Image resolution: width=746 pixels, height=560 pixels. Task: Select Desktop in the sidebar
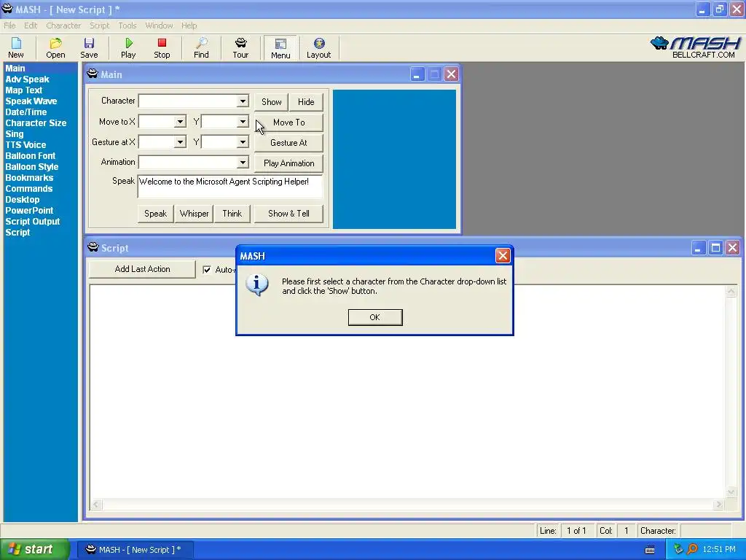(x=23, y=200)
